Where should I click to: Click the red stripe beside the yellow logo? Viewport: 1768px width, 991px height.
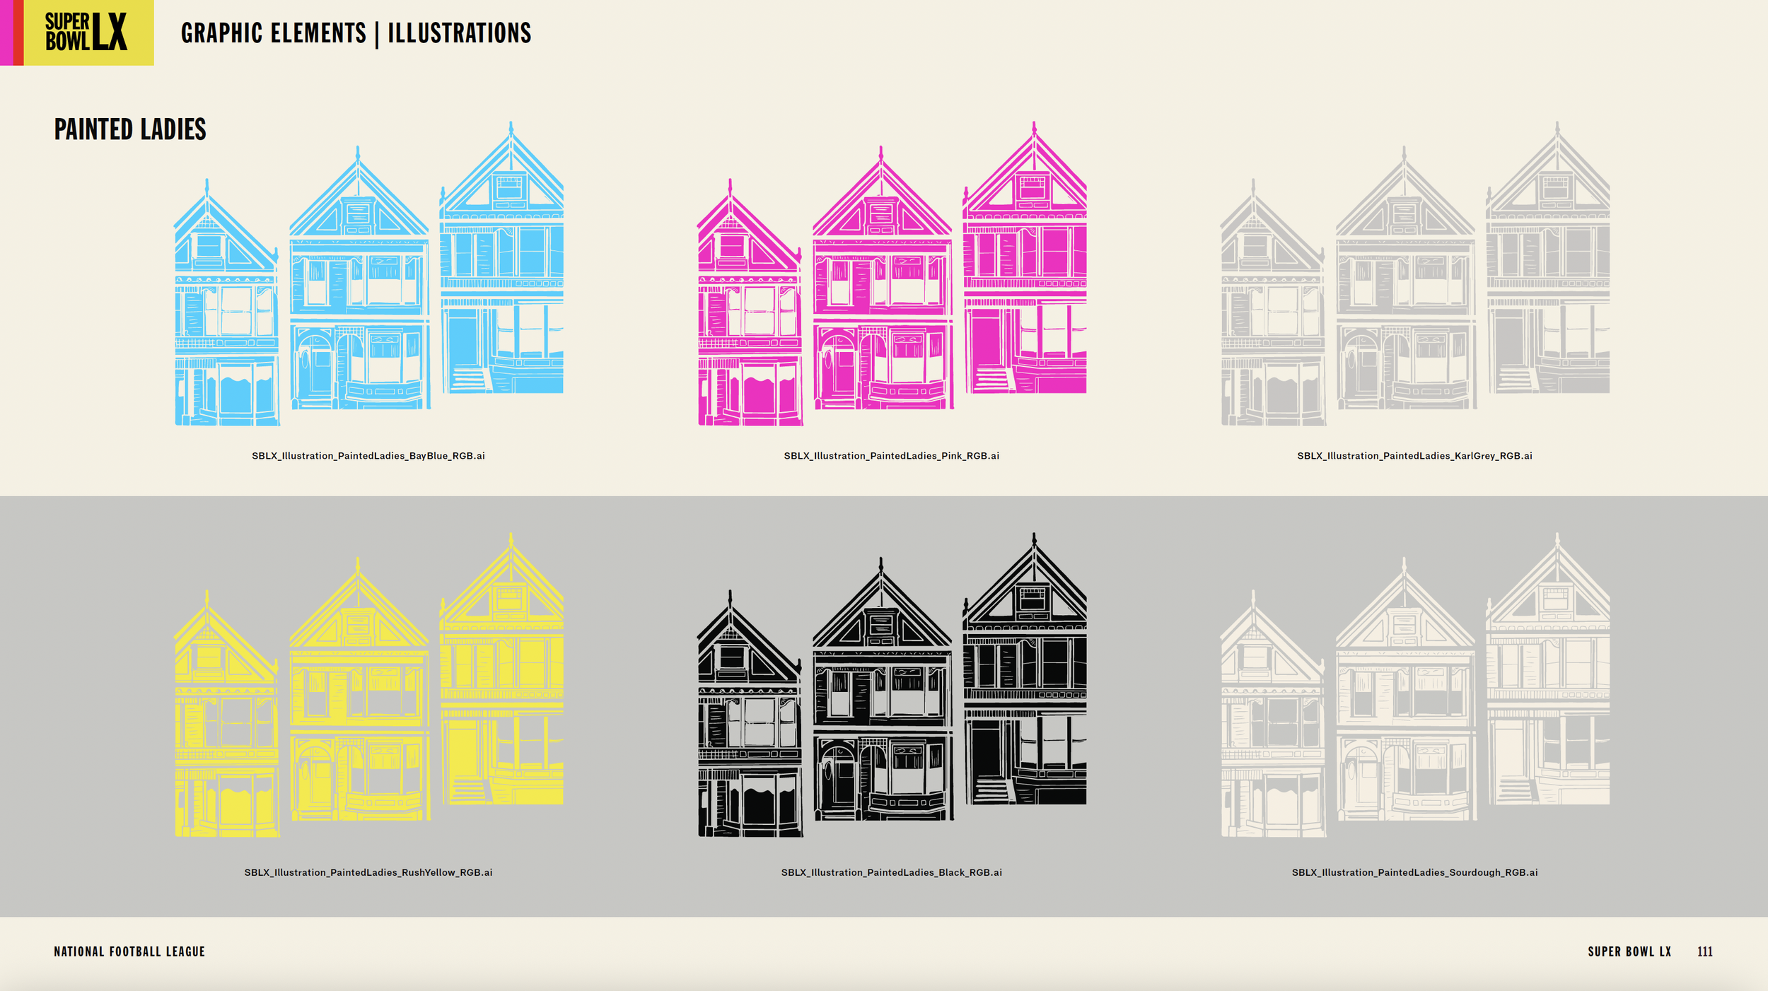[18, 33]
